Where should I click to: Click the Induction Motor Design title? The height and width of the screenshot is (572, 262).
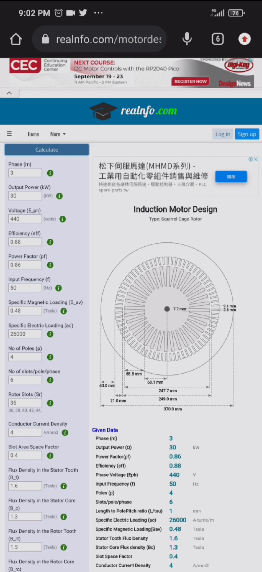point(175,209)
